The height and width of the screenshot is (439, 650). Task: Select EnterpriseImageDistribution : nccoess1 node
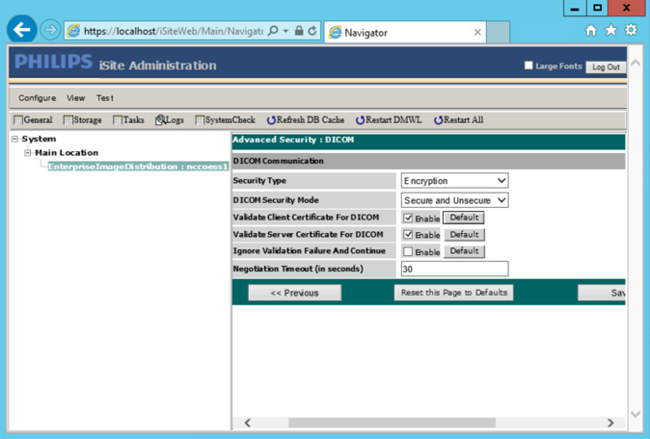(138, 167)
